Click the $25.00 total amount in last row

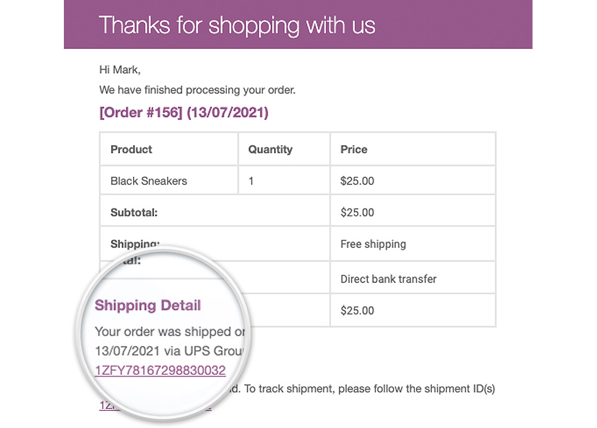pos(357,311)
